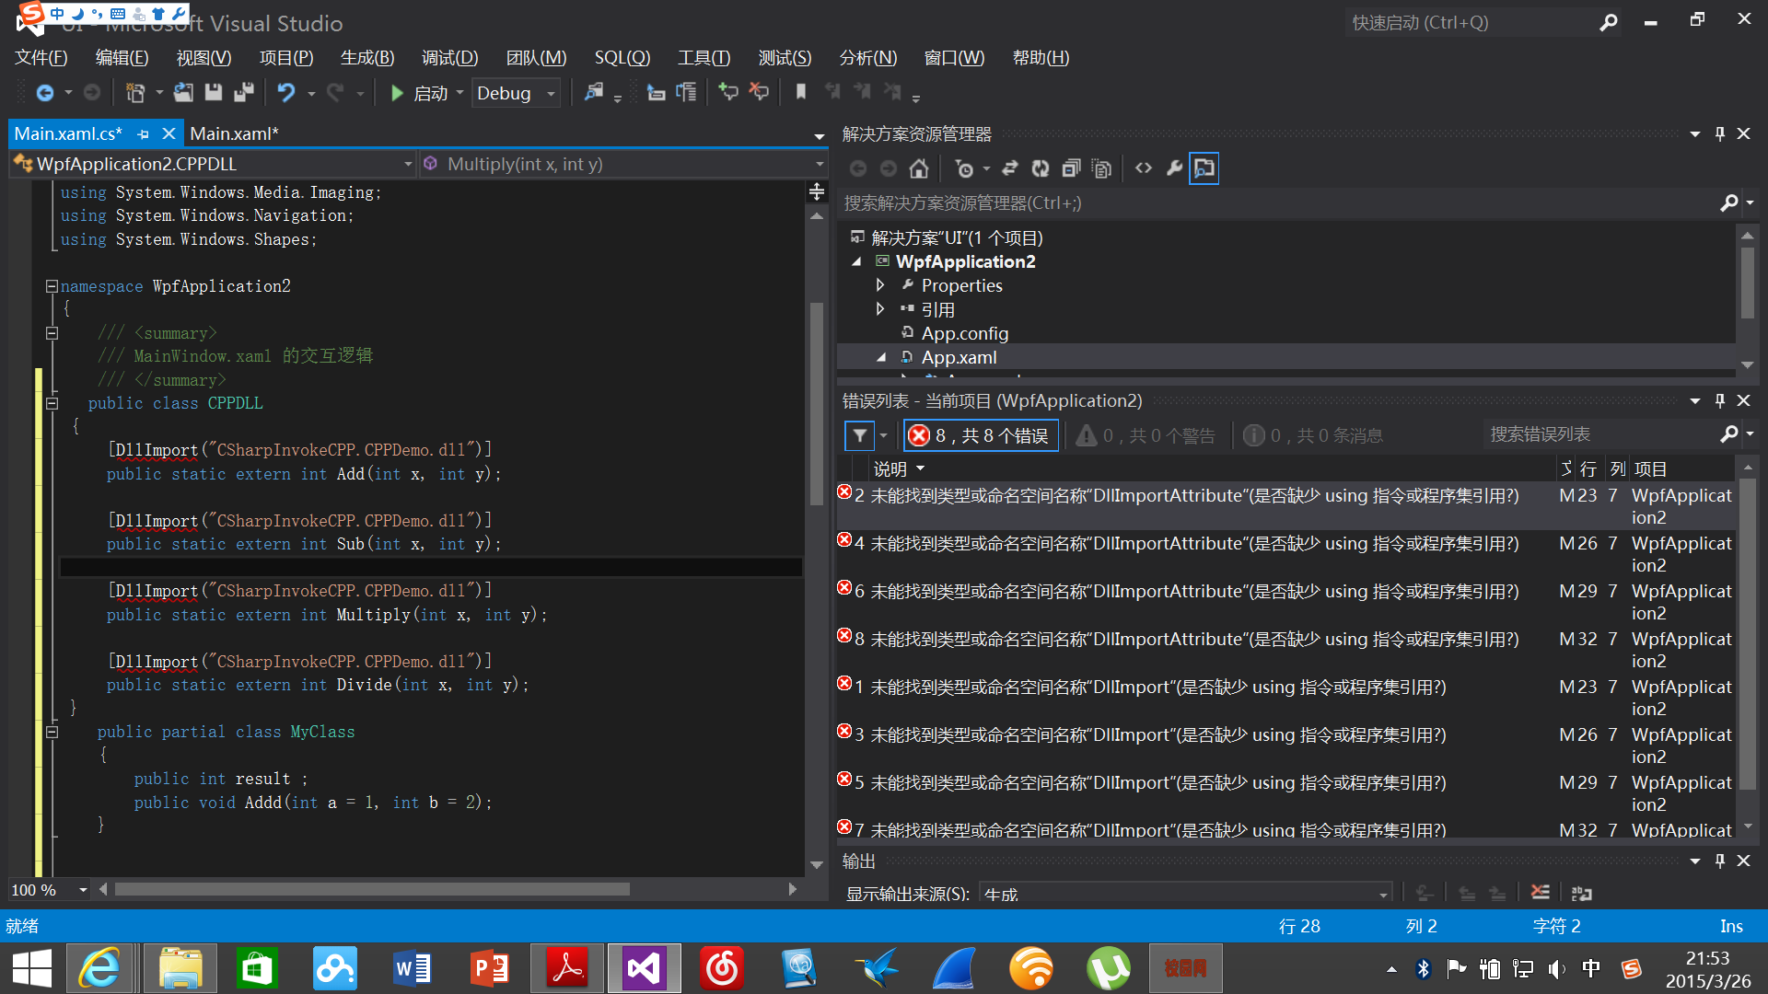This screenshot has height=994, width=1768.
Task: Open the Debug configuration dropdown
Action: [516, 93]
